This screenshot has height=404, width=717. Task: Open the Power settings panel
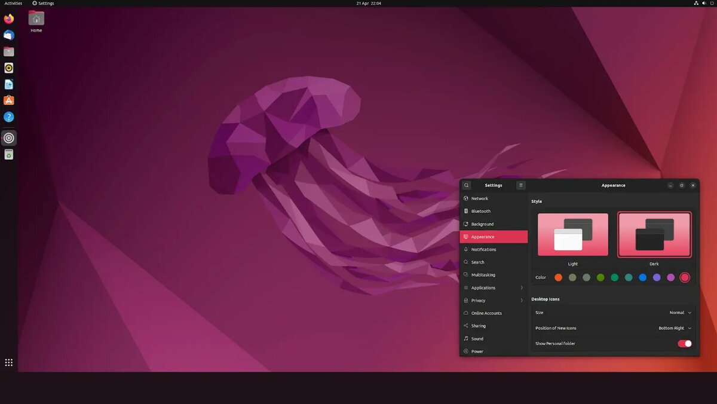point(476,351)
